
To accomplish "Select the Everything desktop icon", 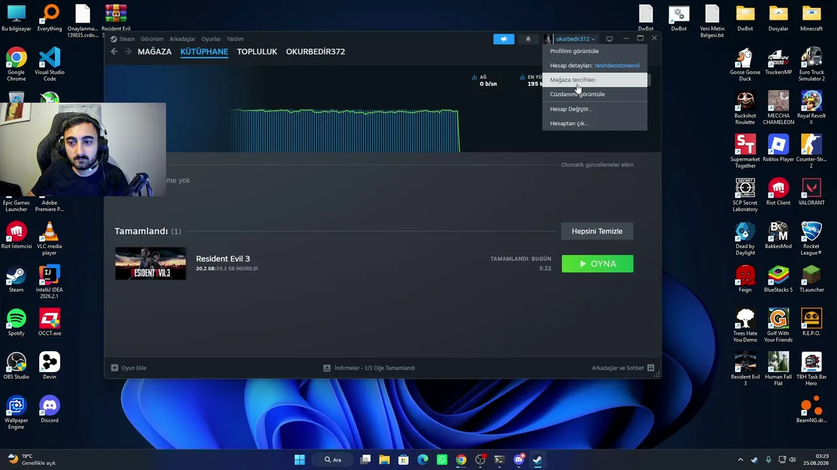I will click(50, 18).
